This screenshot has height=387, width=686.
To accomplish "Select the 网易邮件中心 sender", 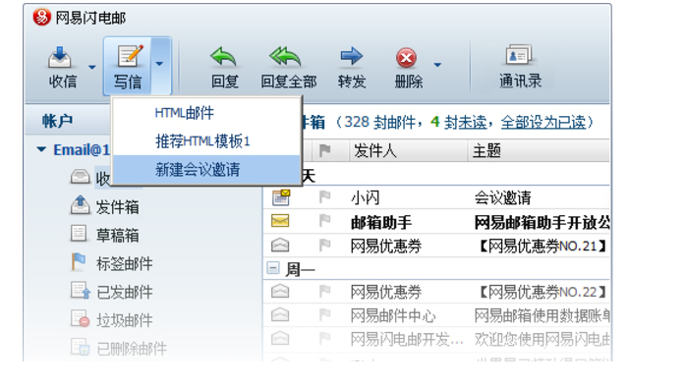I will 393,315.
